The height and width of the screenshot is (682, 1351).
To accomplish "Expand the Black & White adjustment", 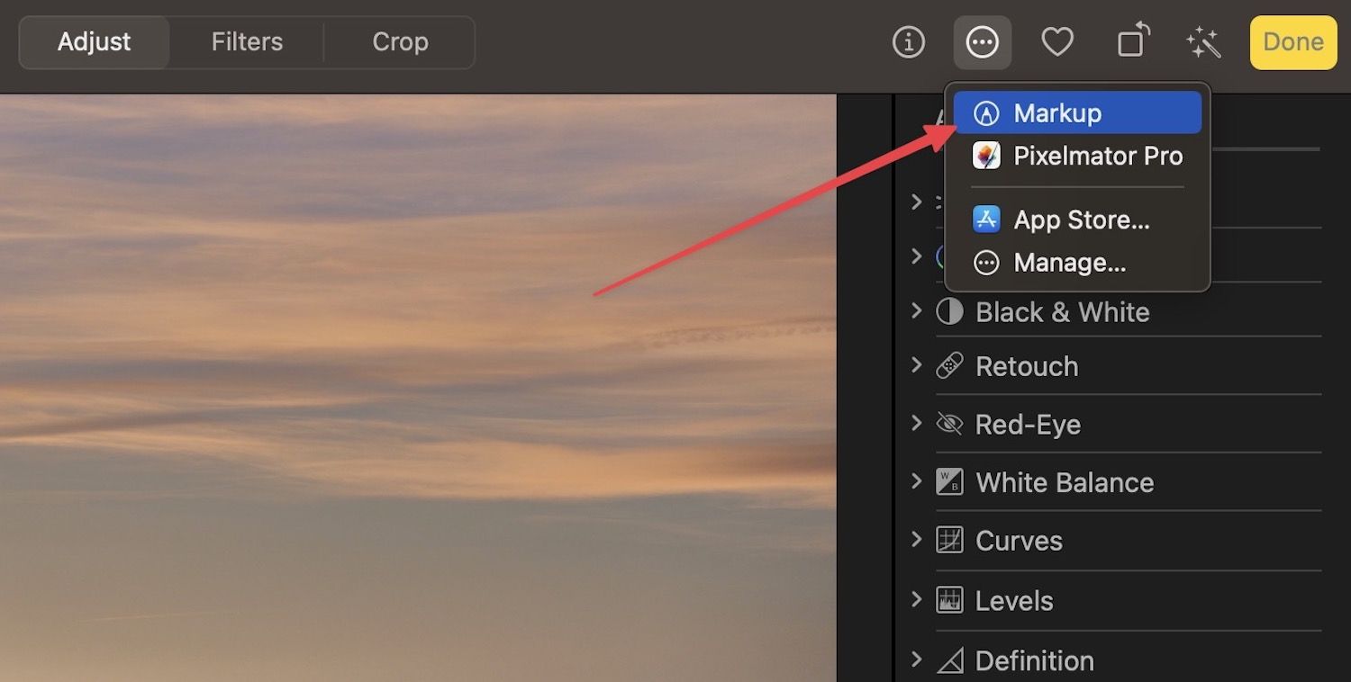I will pos(916,311).
